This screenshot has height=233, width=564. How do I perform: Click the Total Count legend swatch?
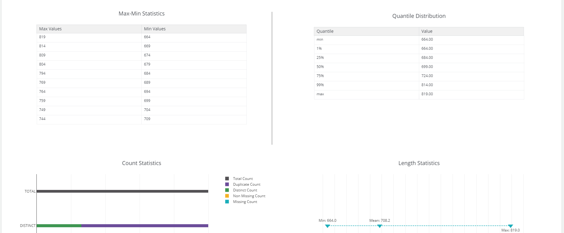pyautogui.click(x=227, y=179)
